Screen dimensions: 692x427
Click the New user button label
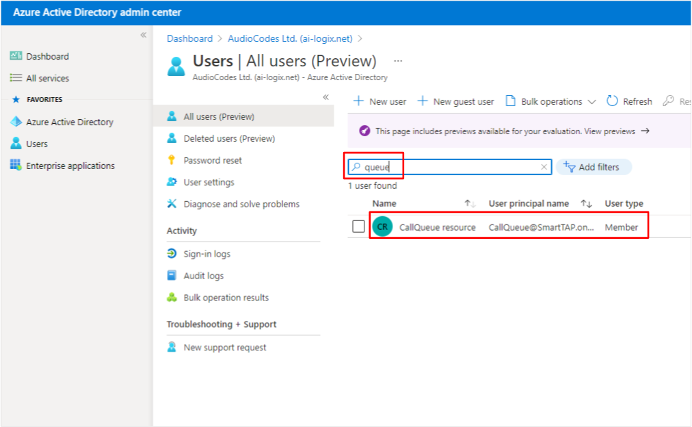coord(388,101)
